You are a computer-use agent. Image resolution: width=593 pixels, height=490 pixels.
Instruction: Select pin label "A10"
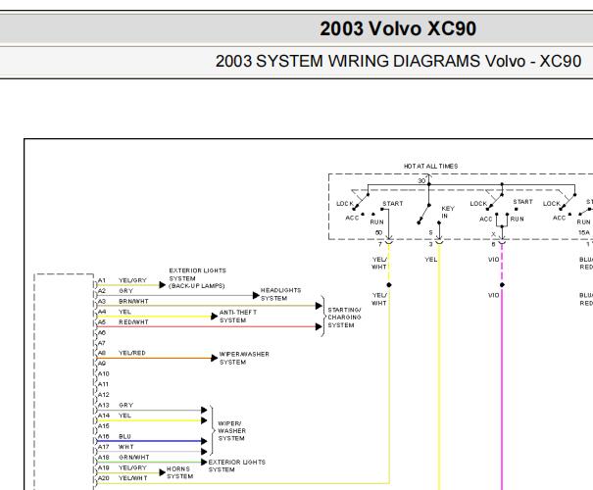[104, 374]
